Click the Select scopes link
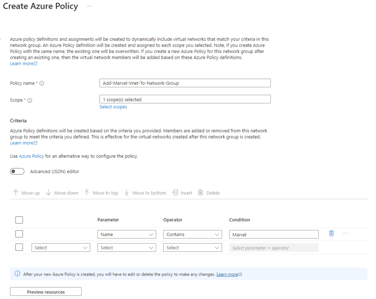376x299 pixels. click(x=113, y=107)
